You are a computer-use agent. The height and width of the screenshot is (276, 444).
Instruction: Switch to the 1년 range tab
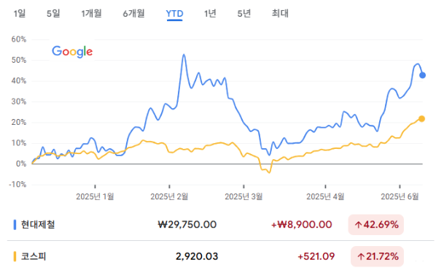click(210, 13)
